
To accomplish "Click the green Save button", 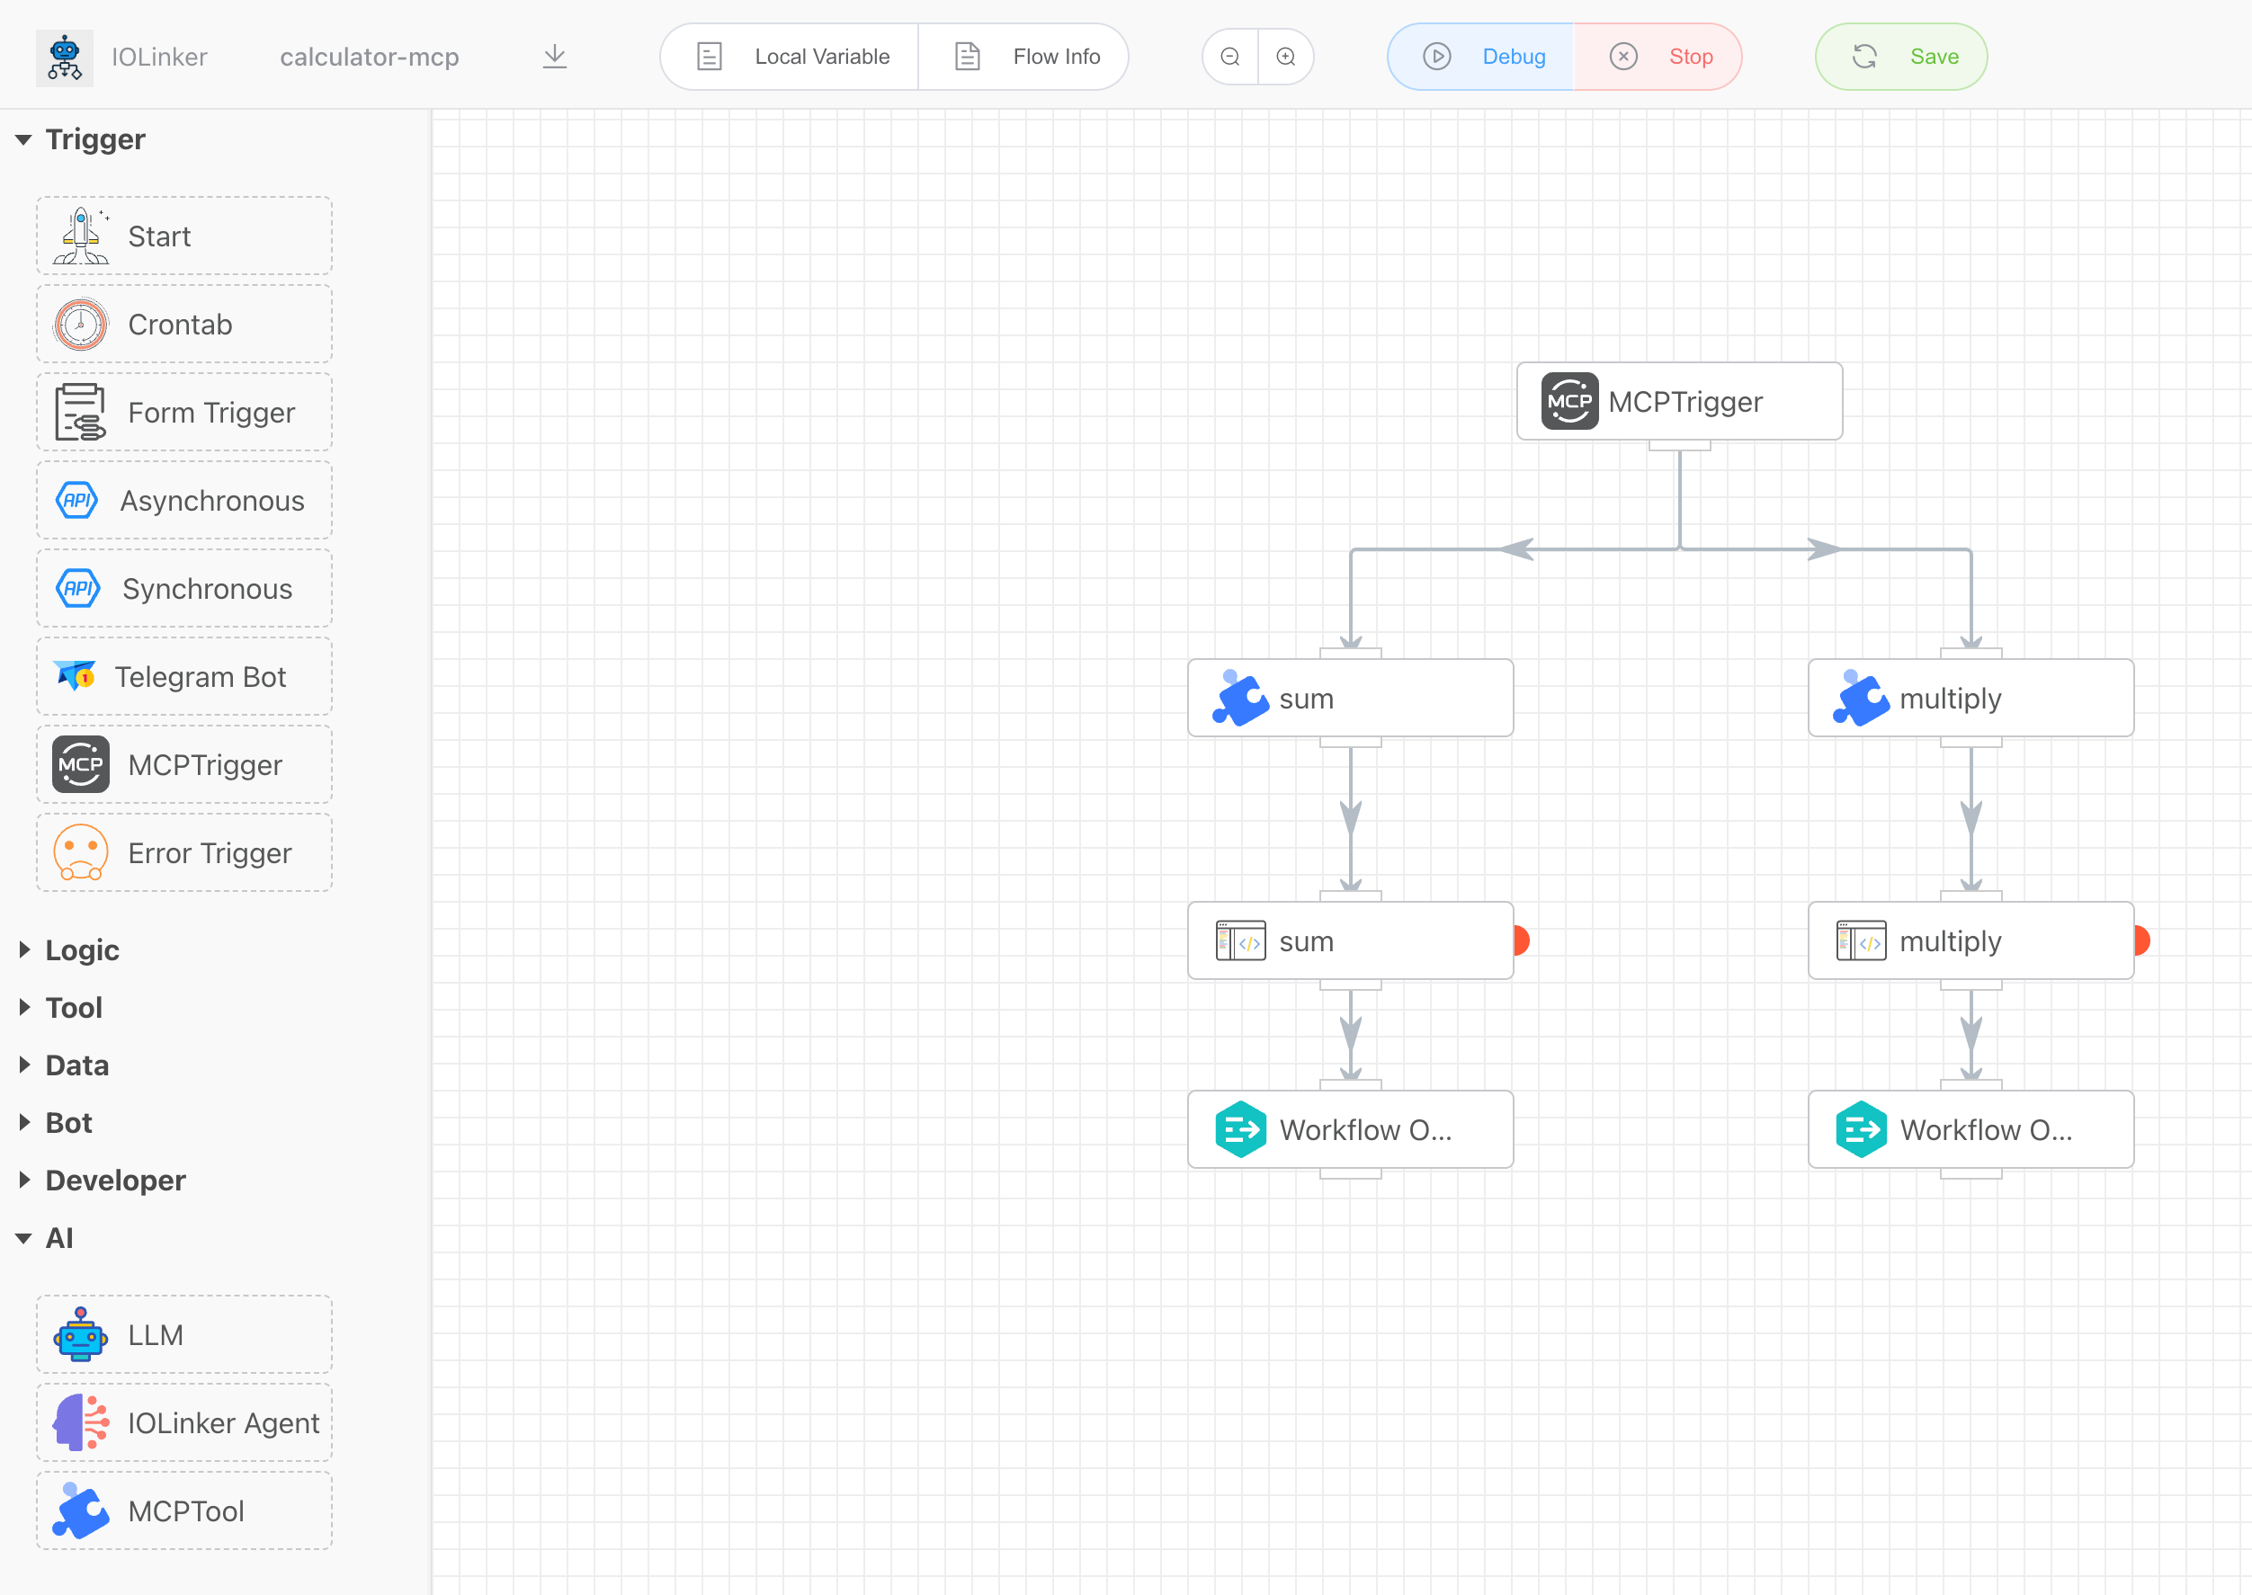I will point(1900,57).
